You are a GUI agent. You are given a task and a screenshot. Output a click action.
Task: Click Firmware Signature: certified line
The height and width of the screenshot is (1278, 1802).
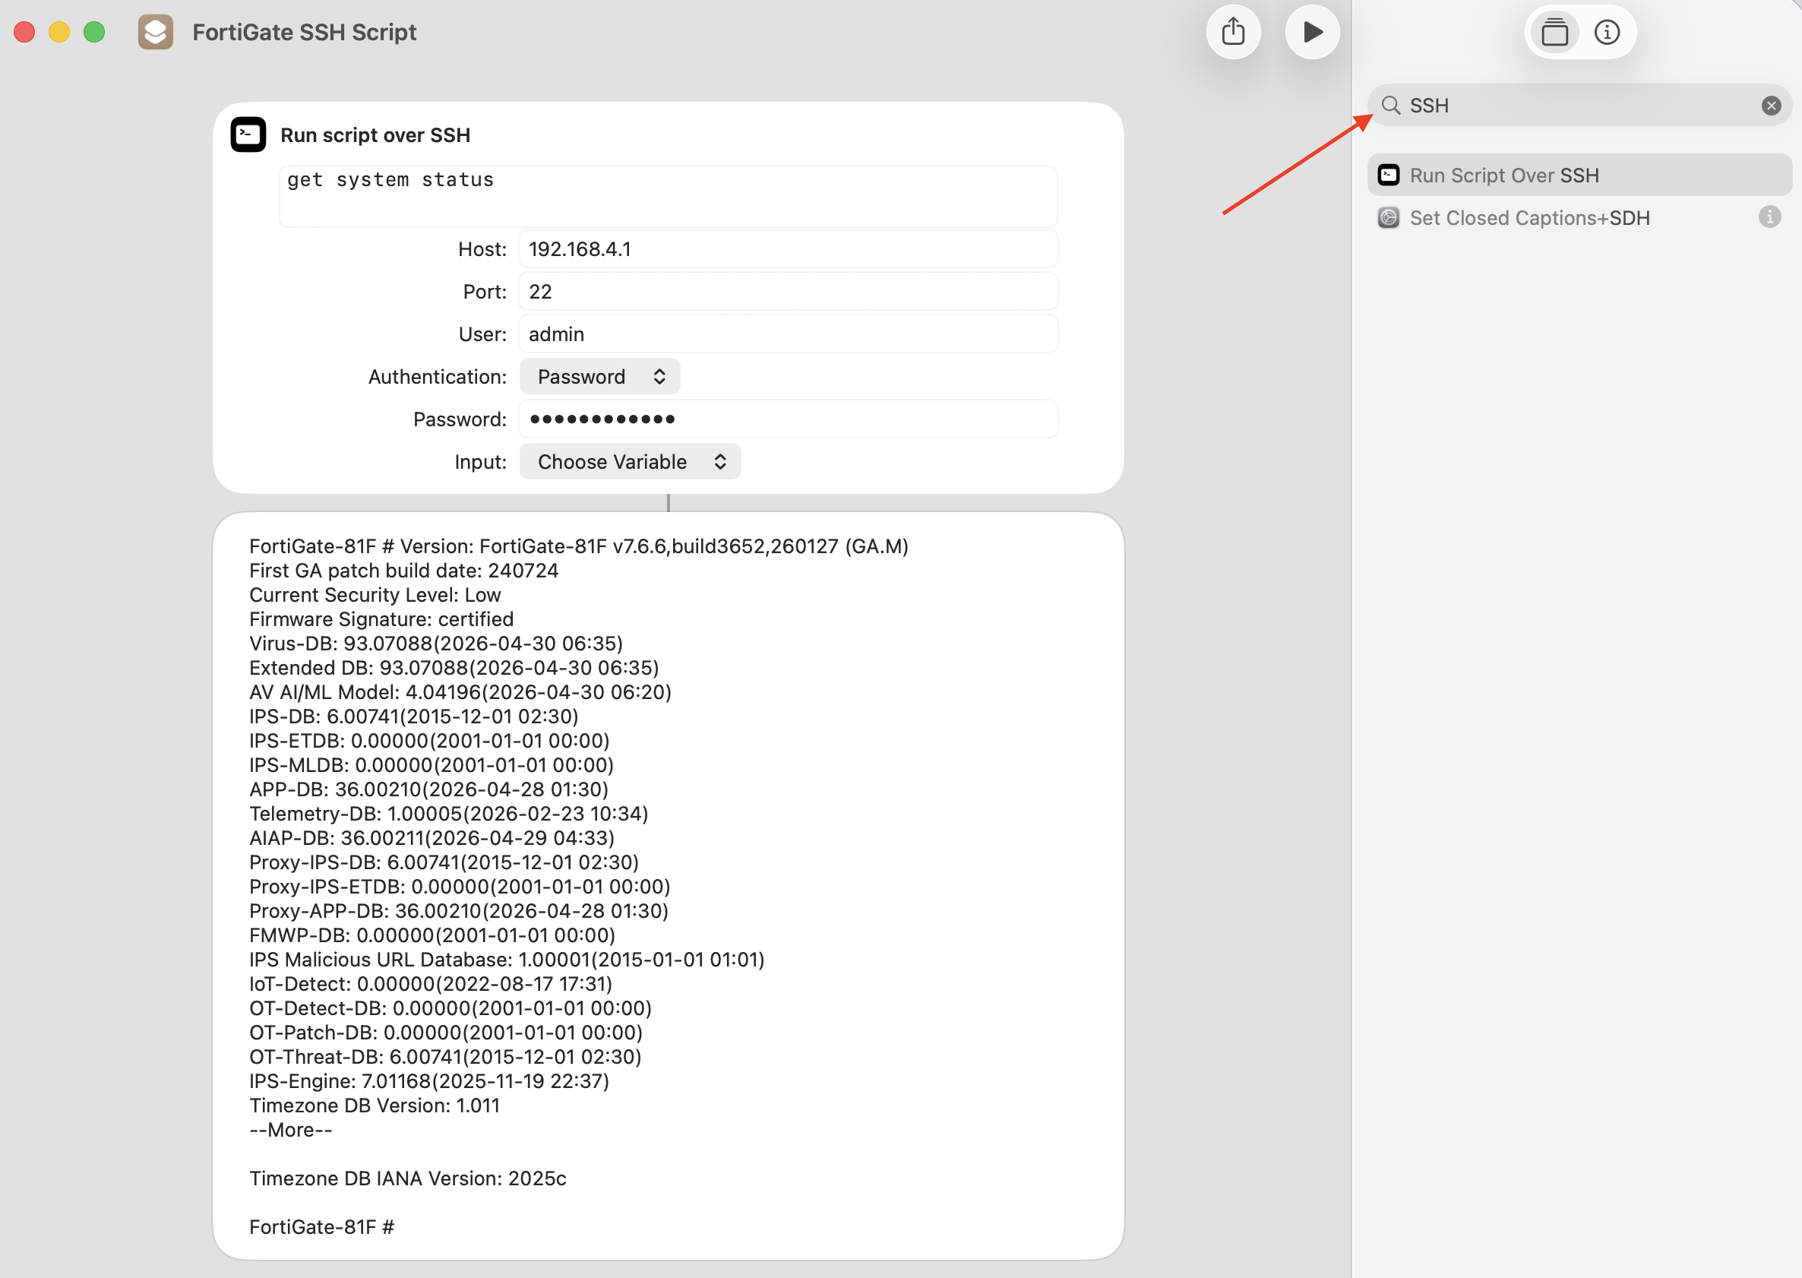pos(381,619)
